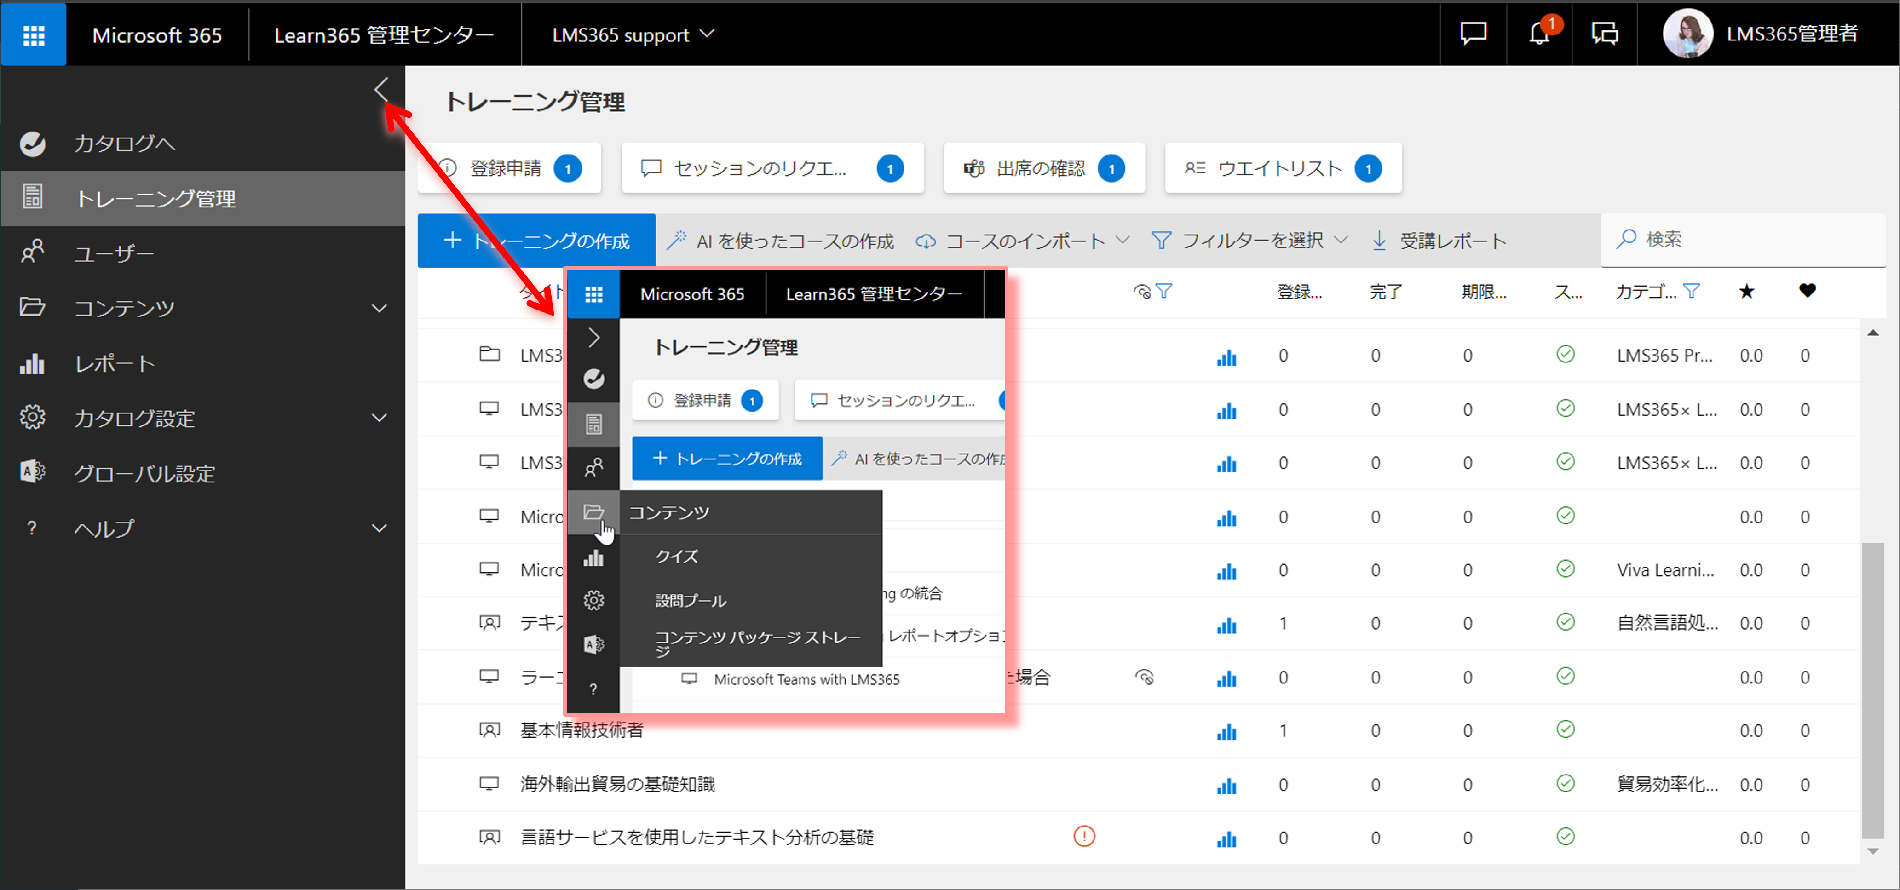Viewport: 1900px width, 890px height.
Task: Open the chat conversations icon in header
Action: (1605, 34)
